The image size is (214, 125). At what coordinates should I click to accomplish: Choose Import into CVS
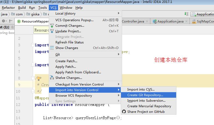[x=149, y=90]
